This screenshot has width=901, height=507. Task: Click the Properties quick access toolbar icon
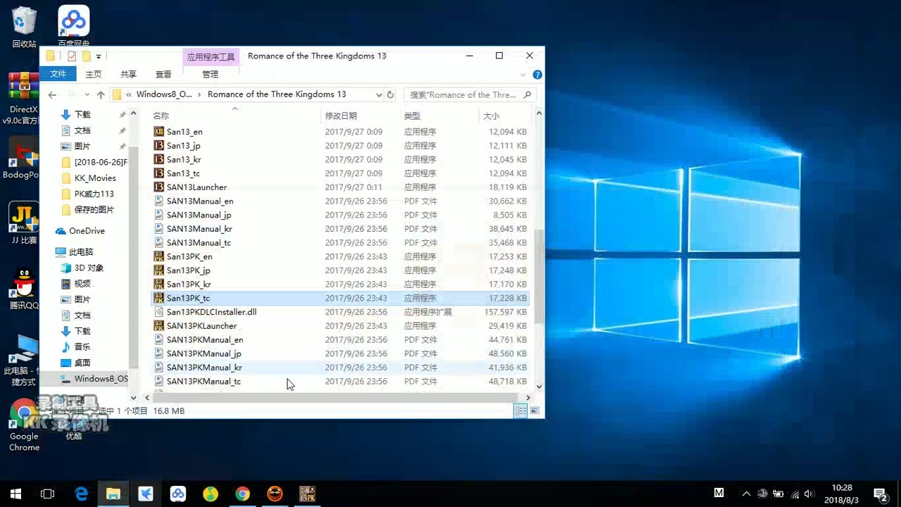(72, 56)
